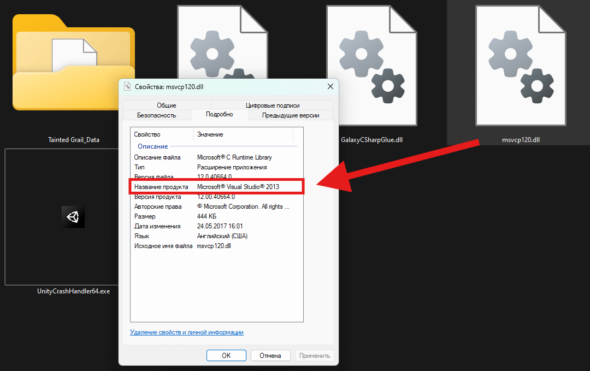The width and height of the screenshot is (590, 371).
Task: Collapse the Описание group header
Action: tap(153, 146)
